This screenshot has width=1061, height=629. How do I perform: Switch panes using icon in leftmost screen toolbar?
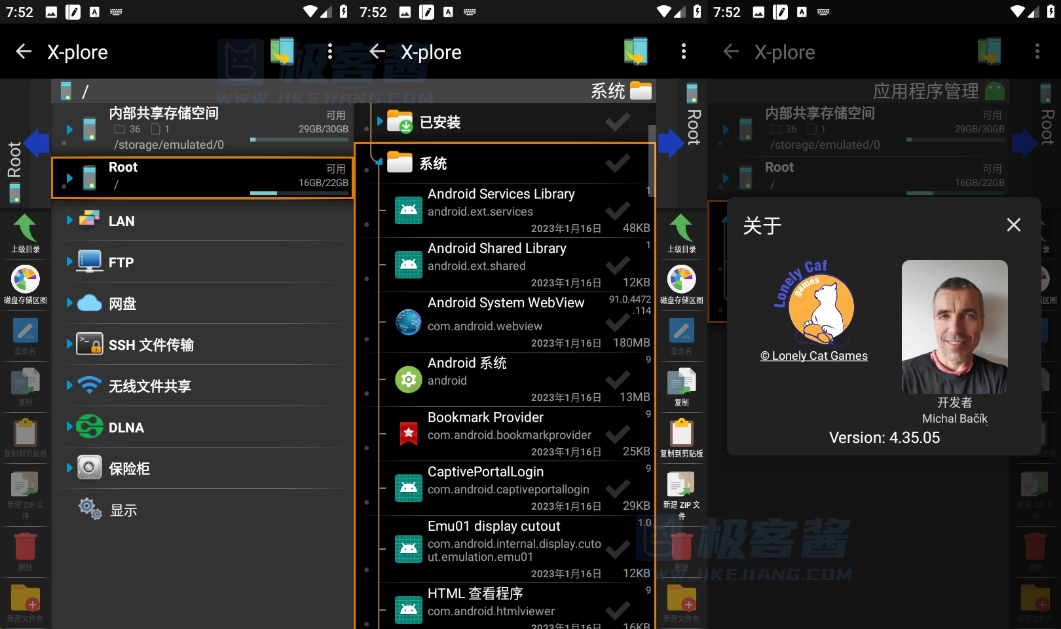click(282, 51)
